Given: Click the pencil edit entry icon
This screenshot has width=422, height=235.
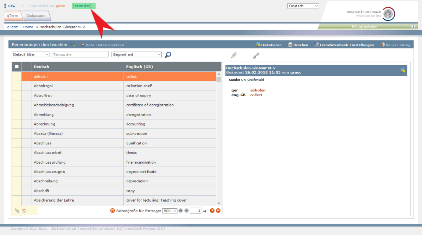Looking at the screenshot, I should click(x=234, y=55).
